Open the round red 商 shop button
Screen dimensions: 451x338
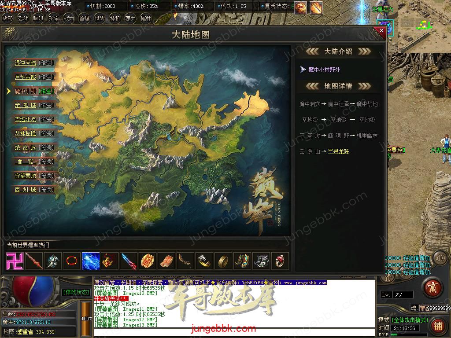[x=433, y=288]
